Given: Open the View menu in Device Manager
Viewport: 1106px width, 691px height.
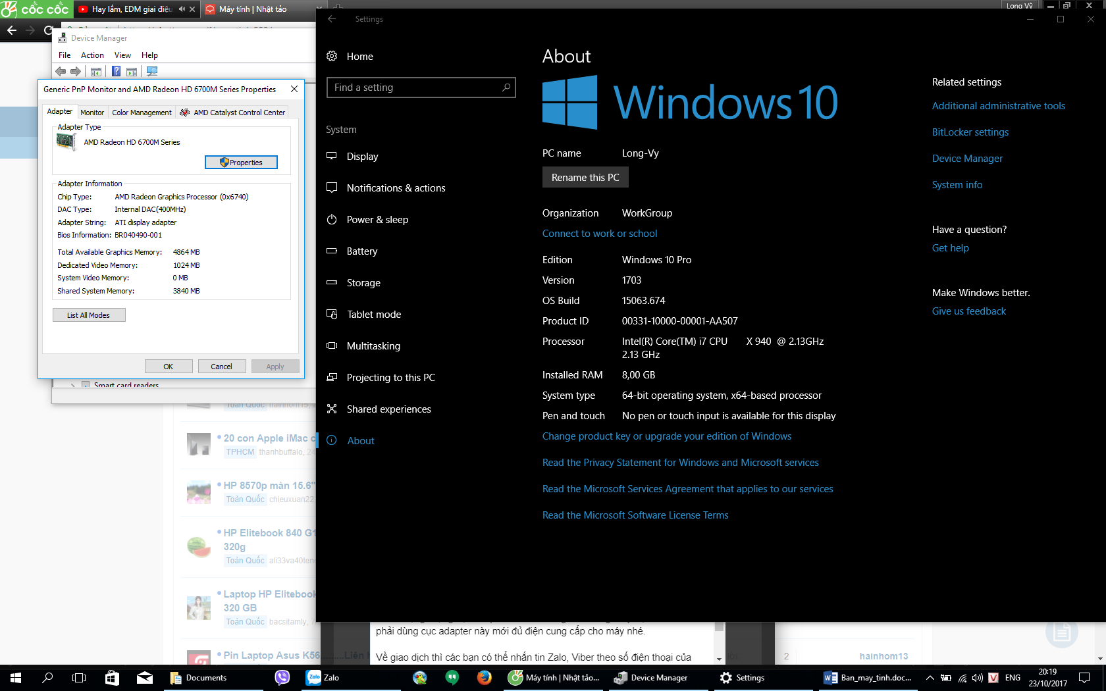Looking at the screenshot, I should click(x=122, y=55).
